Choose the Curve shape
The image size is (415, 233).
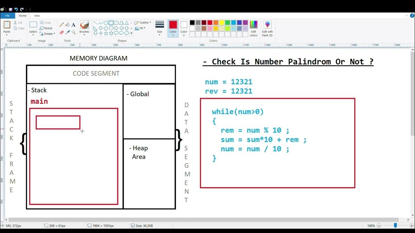click(101, 23)
